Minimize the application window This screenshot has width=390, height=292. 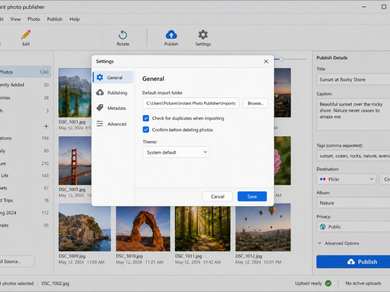click(364, 7)
